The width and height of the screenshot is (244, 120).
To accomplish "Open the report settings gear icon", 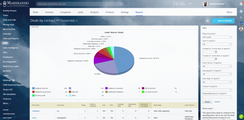I will 207,21.
